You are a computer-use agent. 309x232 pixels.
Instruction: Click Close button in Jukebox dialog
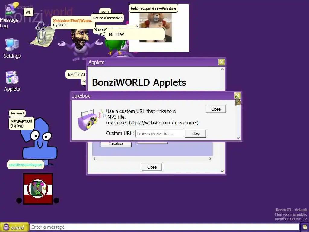[x=216, y=109]
